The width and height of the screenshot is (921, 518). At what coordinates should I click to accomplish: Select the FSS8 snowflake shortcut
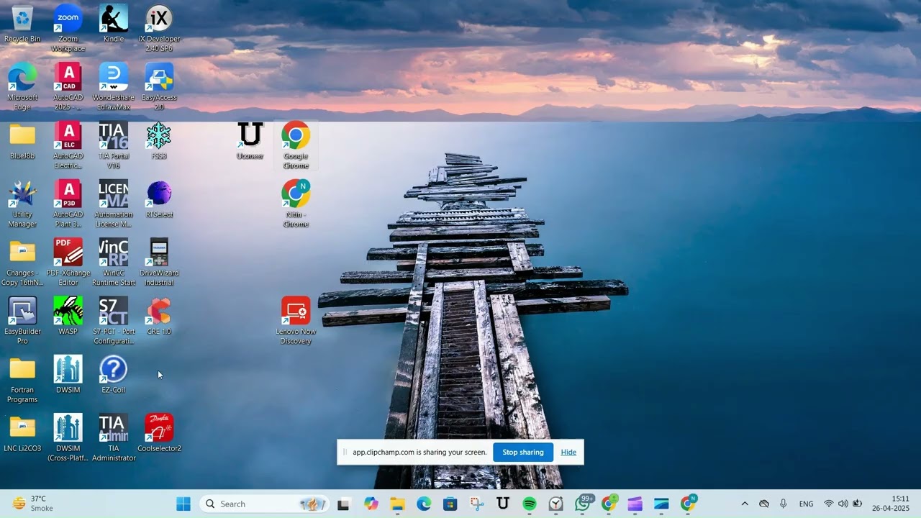click(159, 141)
